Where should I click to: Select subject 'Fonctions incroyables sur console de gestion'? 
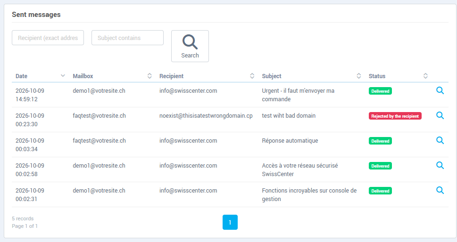pos(309,195)
